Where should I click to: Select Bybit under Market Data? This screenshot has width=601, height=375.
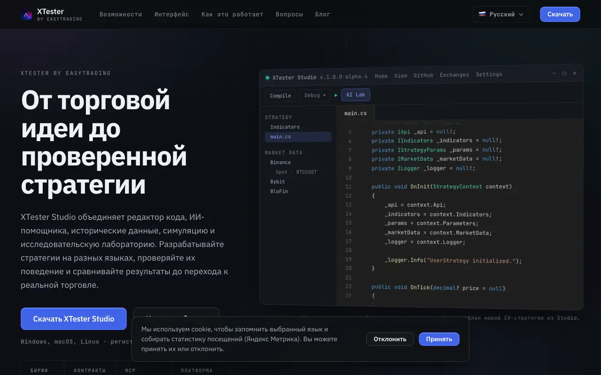point(277,182)
